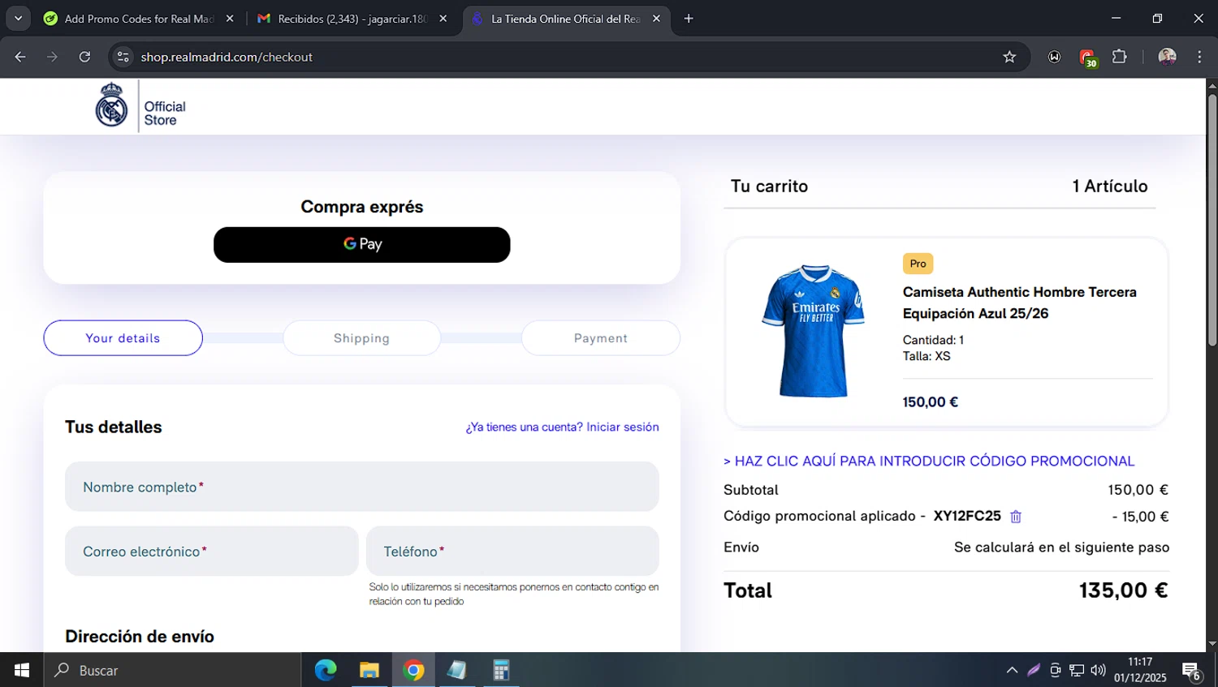The image size is (1218, 687).
Task: Open Microsoft Edge from taskbar
Action: [326, 671]
